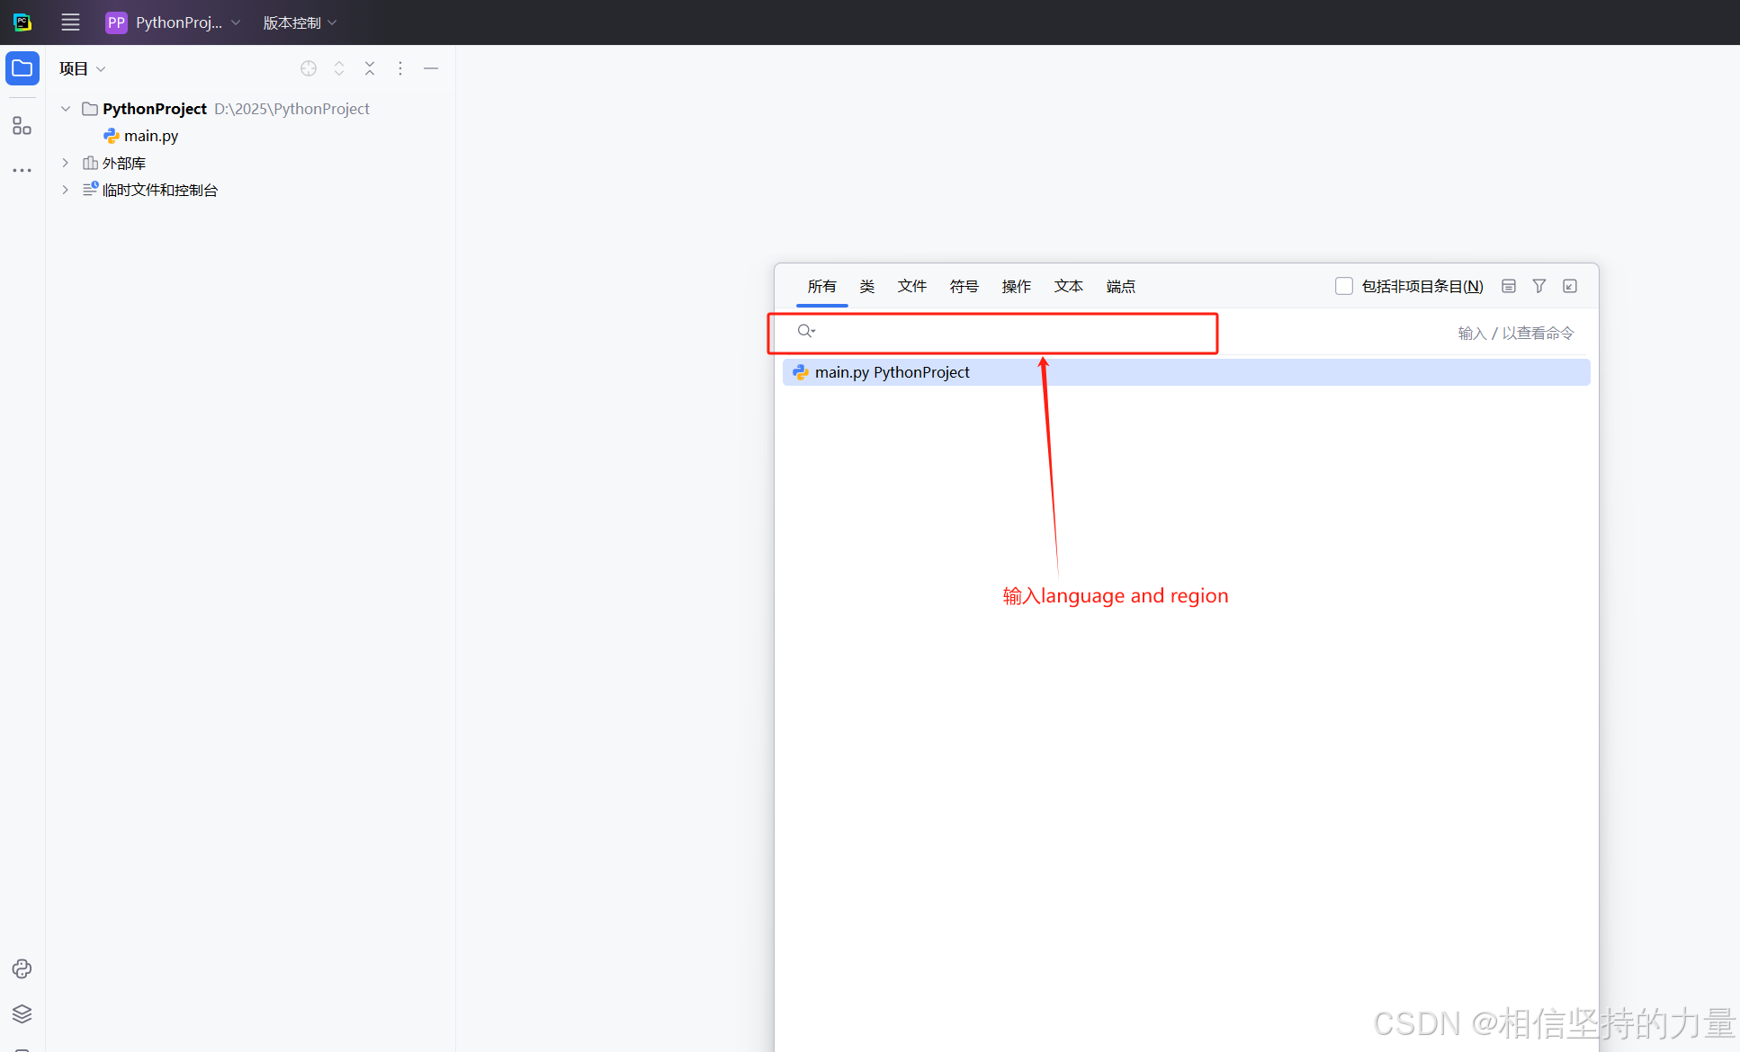The width and height of the screenshot is (1740, 1052).
Task: Collapse the PythonProject root folder
Action: click(x=66, y=109)
